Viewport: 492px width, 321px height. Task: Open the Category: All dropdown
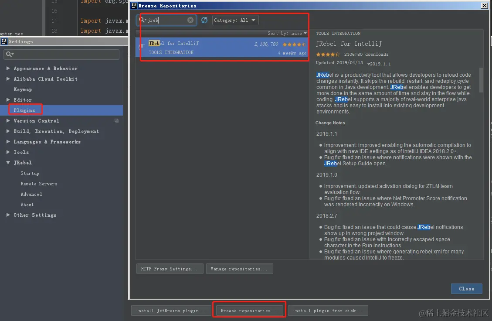click(235, 20)
